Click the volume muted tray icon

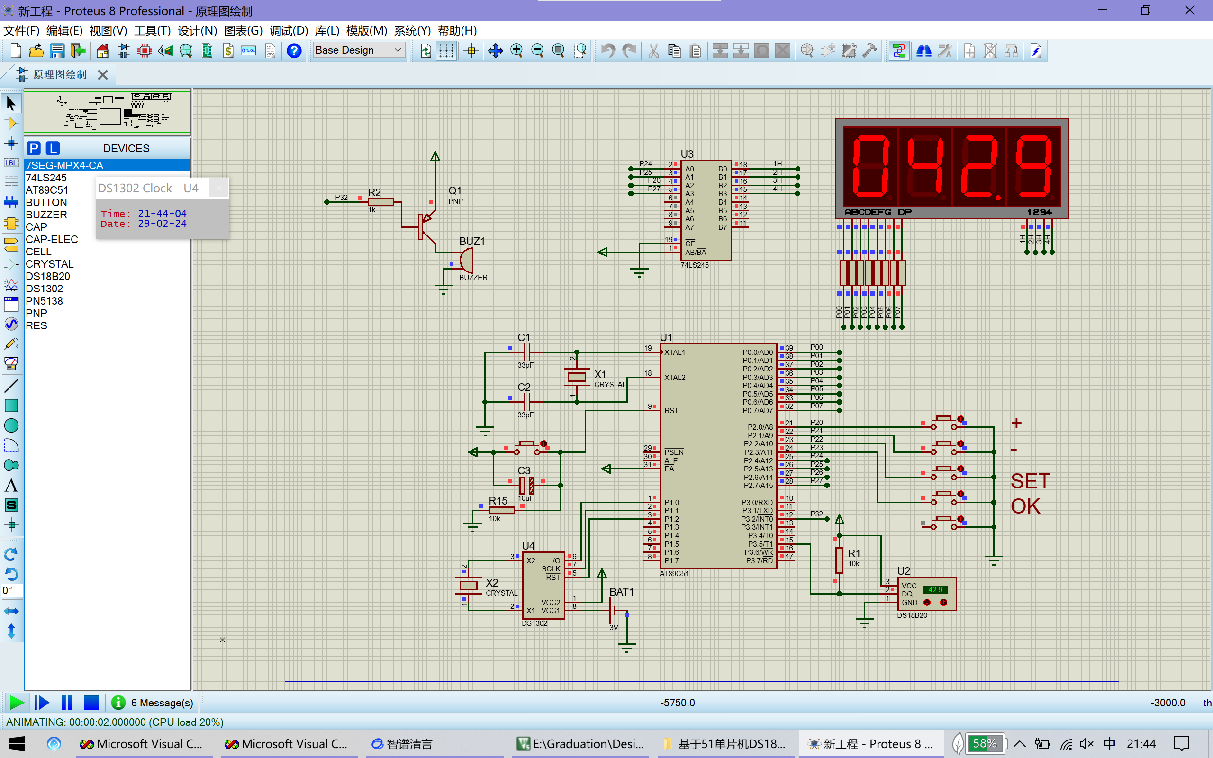point(1086,743)
